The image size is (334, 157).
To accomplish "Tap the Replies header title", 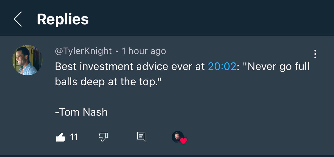I will (63, 19).
